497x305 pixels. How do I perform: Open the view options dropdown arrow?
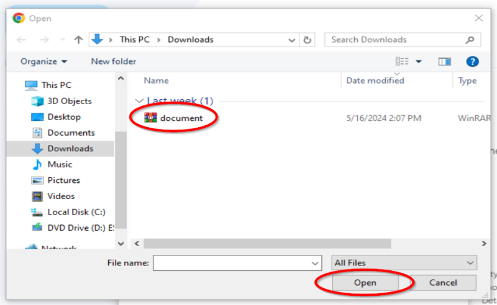tap(419, 62)
